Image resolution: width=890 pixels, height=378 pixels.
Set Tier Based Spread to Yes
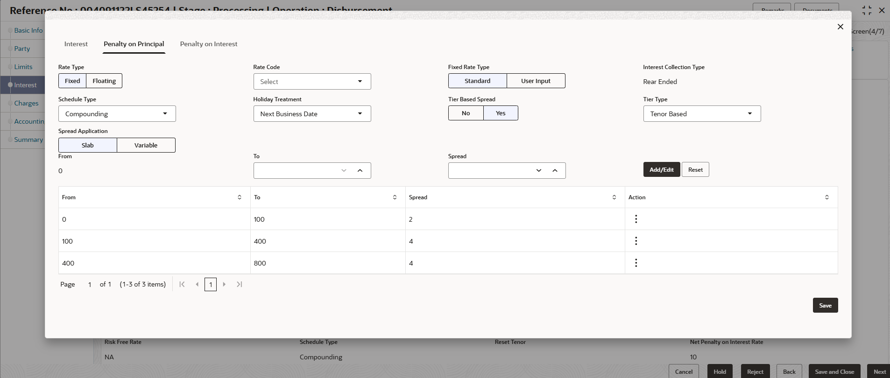501,113
